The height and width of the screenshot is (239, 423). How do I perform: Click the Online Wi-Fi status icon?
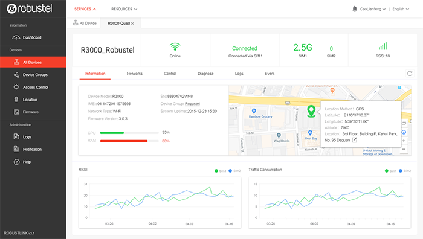click(175, 47)
